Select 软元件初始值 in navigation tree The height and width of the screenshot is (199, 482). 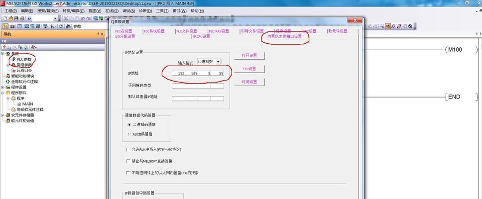point(22,121)
